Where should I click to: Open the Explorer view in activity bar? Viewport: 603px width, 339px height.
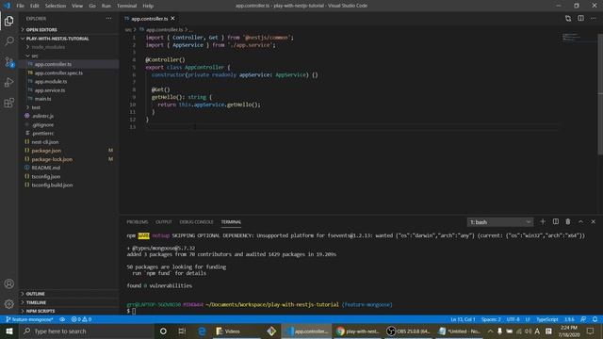coord(8,21)
